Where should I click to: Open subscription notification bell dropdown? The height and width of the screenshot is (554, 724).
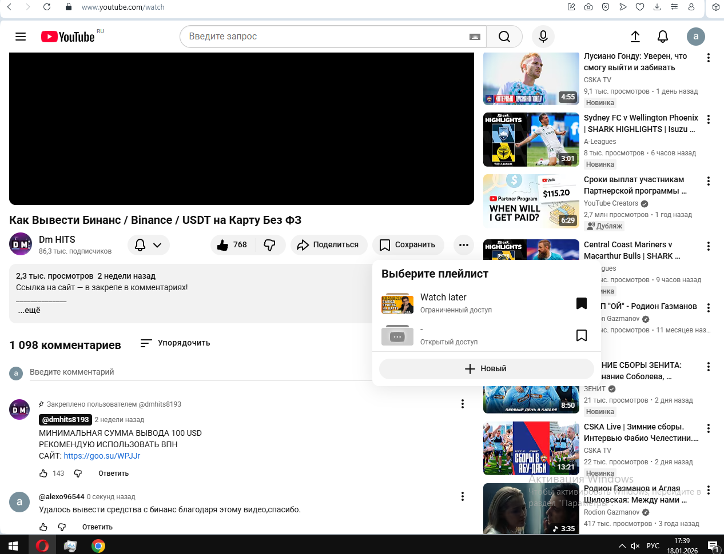point(148,245)
